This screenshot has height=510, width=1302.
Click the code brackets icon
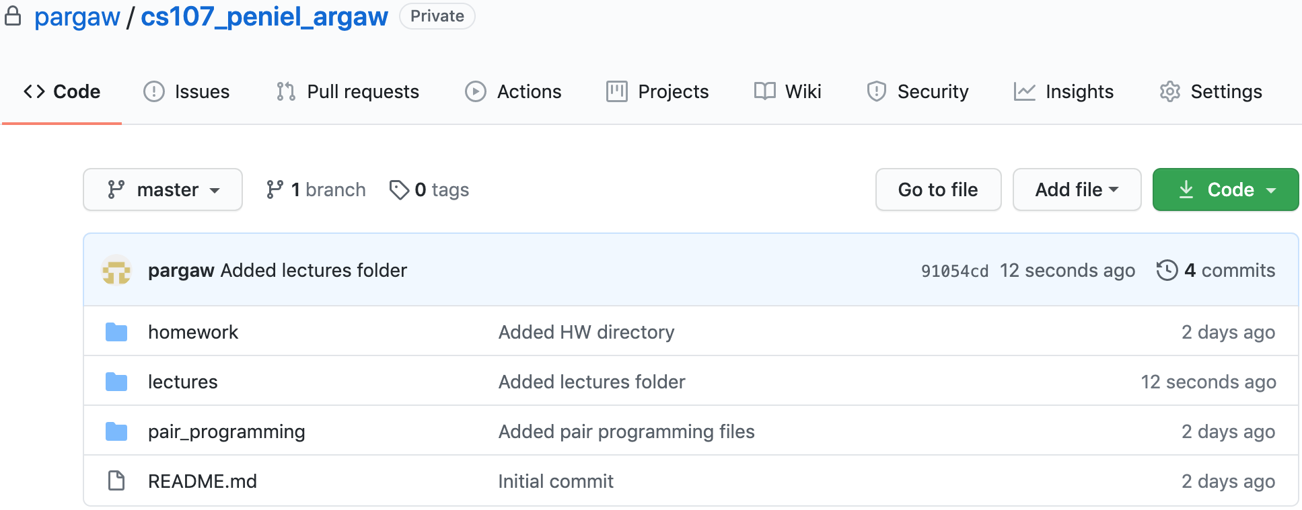(34, 91)
